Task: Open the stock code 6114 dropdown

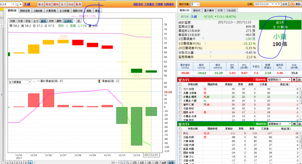Action: tap(13, 4)
